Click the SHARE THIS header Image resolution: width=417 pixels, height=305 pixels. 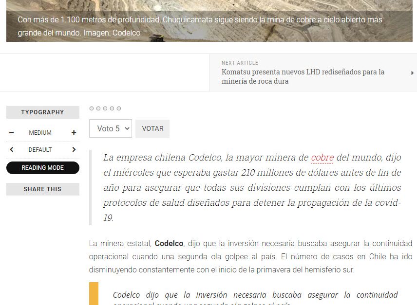[43, 189]
